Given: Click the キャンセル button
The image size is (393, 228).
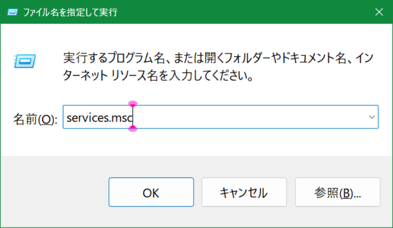Looking at the screenshot, I should (244, 193).
